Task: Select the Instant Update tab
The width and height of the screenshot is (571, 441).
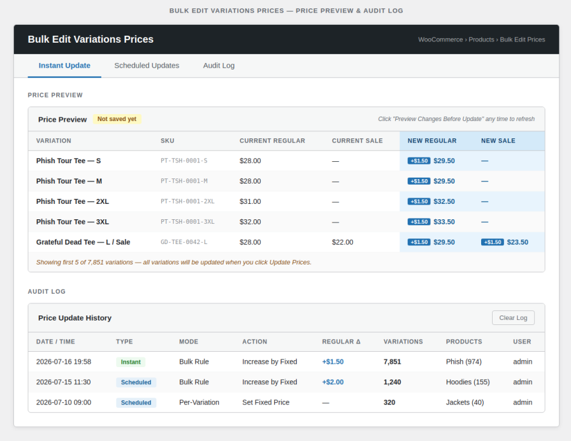Action: pyautogui.click(x=64, y=66)
